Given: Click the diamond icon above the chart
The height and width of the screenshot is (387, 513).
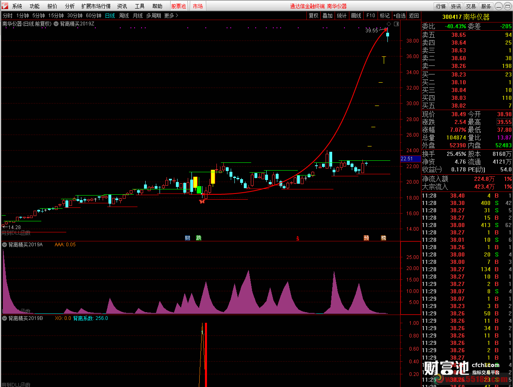Looking at the screenshot, I should point(389,24).
